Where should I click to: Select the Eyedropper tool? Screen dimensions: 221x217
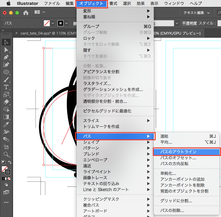[x=6, y=124]
